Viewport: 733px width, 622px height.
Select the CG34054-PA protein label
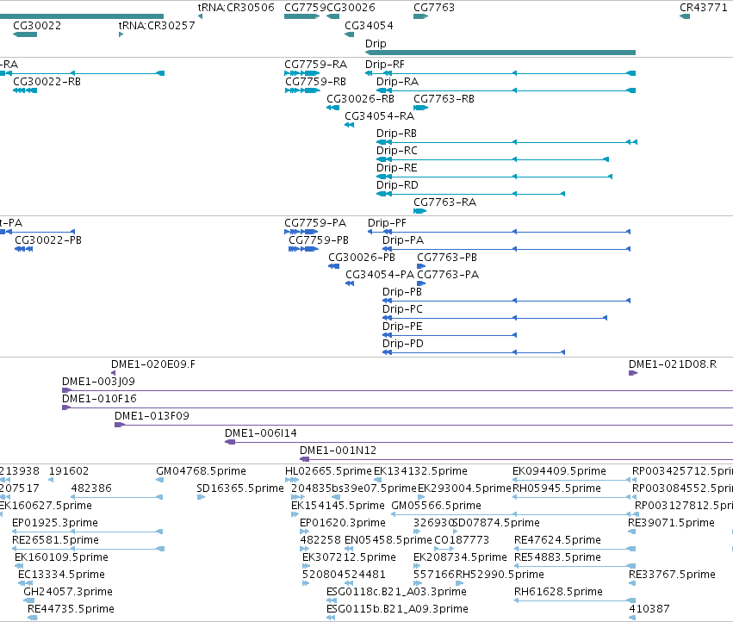380,275
